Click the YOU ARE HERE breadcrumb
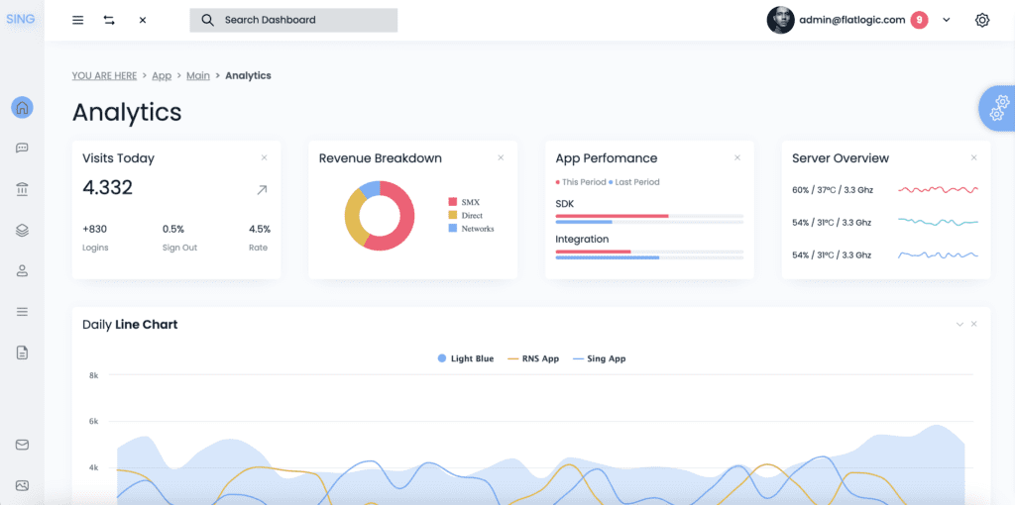1015x505 pixels. tap(104, 75)
